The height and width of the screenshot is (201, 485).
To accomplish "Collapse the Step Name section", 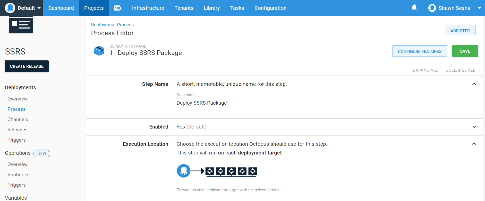I will point(474,84).
